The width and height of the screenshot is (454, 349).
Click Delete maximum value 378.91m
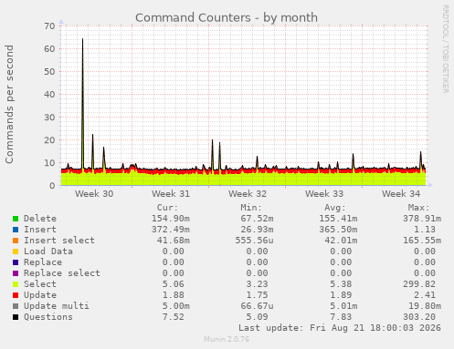(x=422, y=219)
